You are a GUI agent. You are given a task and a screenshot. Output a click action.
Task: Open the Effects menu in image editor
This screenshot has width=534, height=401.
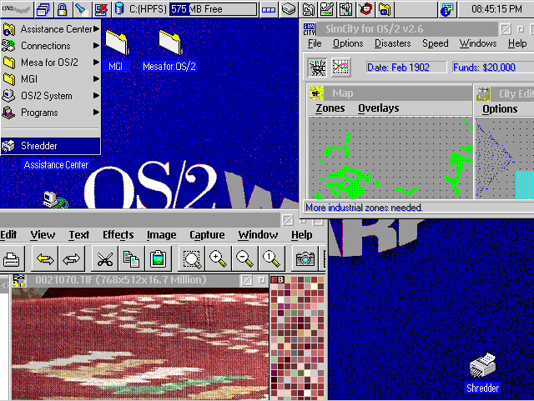pos(118,235)
